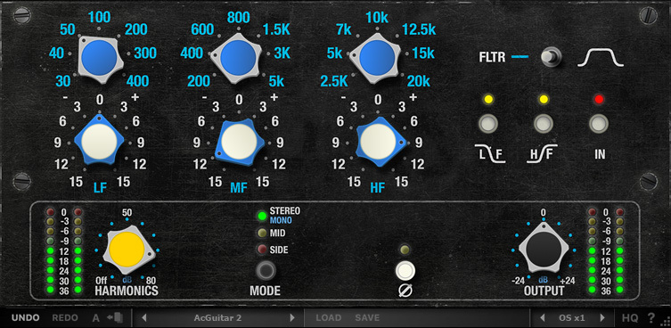Toggle the HF shelf button
The height and width of the screenshot is (328, 671).
tap(544, 124)
